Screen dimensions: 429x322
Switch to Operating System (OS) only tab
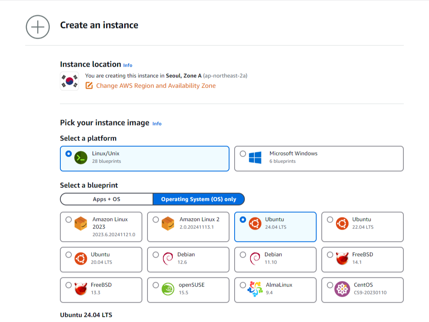coord(199,199)
